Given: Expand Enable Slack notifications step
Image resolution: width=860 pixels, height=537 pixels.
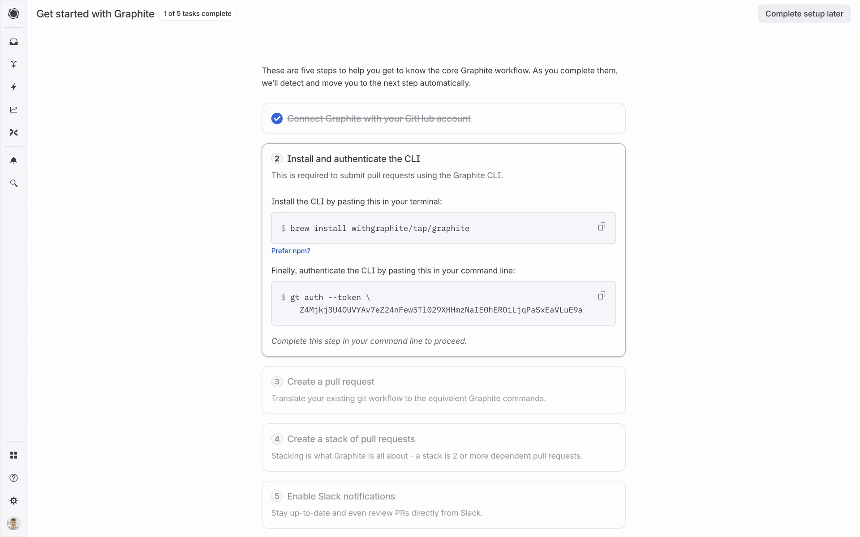Looking at the screenshot, I should click(x=341, y=496).
